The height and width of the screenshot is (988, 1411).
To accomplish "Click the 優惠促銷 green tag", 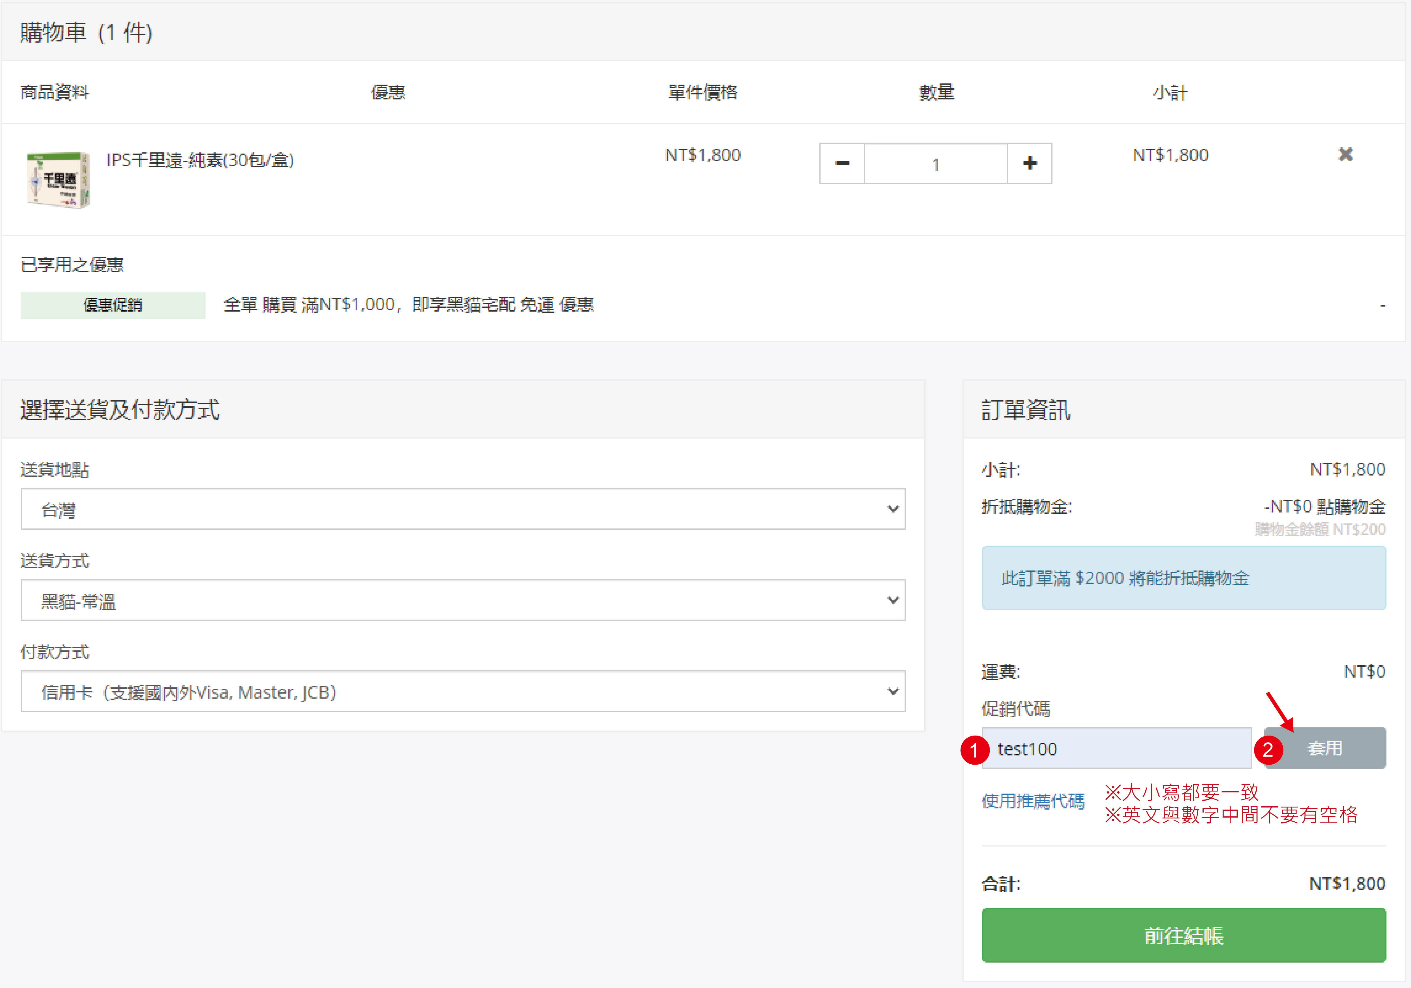I will pos(112,305).
